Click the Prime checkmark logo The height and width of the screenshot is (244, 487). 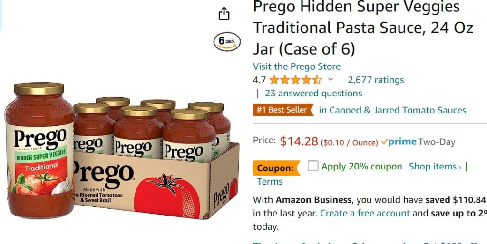tap(399, 141)
